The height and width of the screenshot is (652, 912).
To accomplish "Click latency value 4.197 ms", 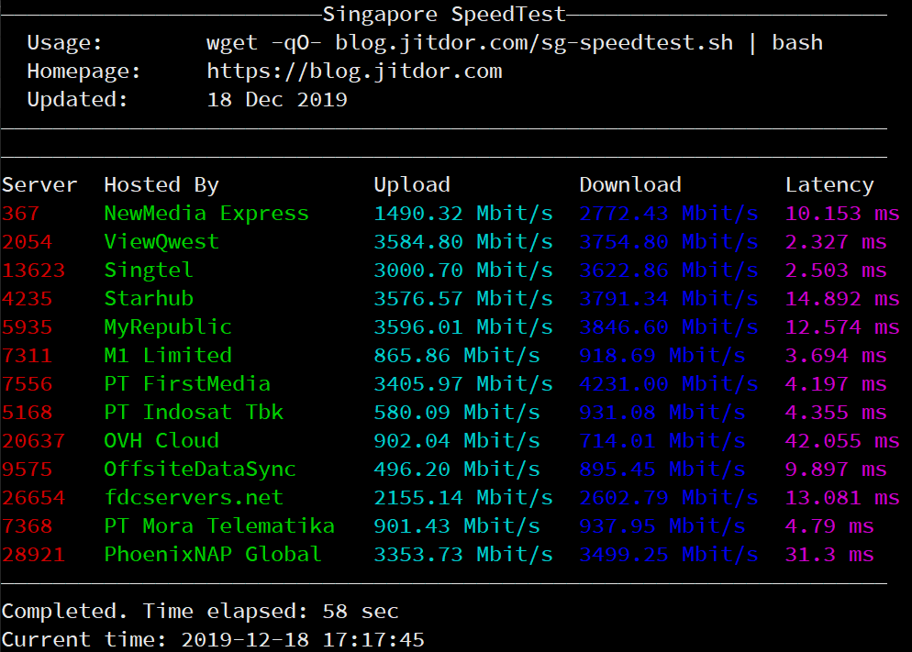I will coord(837,384).
